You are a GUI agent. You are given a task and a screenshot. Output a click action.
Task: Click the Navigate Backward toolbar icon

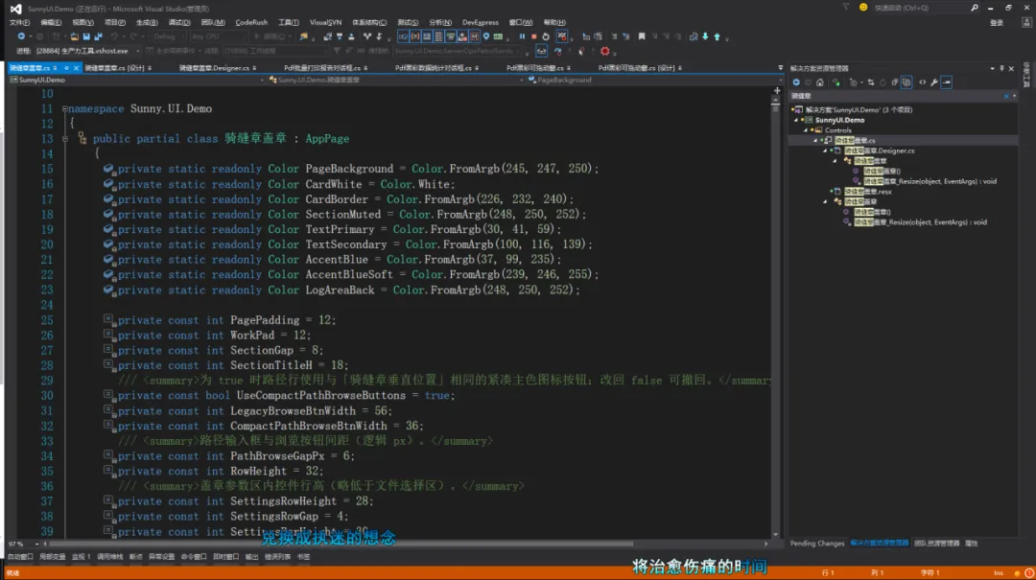coord(21,37)
